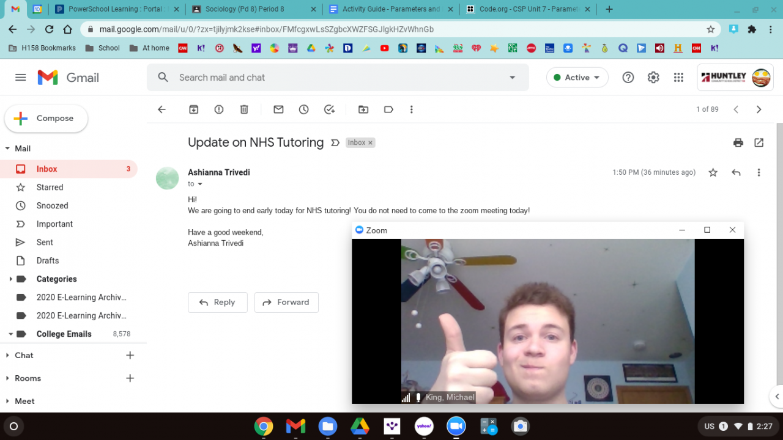This screenshot has width=783, height=440.
Task: Open the H158 Bookmarks folder
Action: pos(42,48)
